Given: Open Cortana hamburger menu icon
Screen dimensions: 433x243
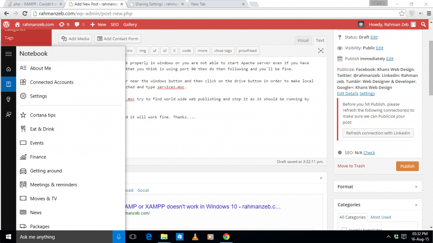Looking at the screenshot, I should pos(8,54).
